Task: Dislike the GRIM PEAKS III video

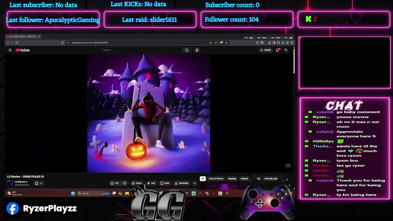Action: [x=124, y=183]
